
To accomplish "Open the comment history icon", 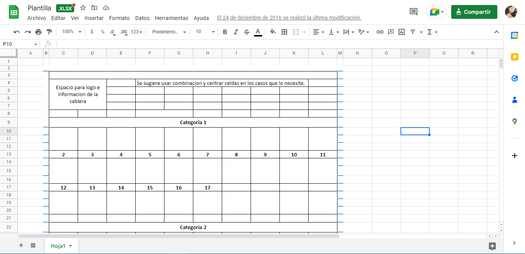I will 414,12.
